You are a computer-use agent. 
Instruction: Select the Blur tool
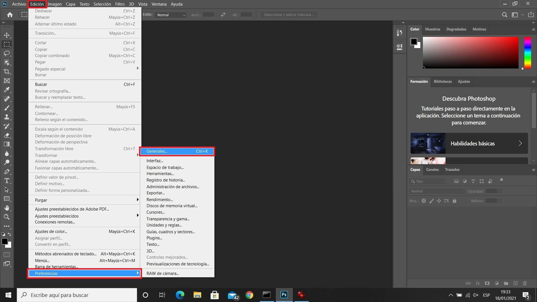tap(7, 153)
